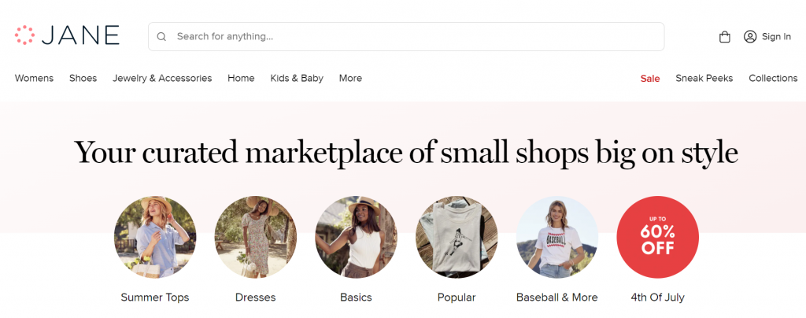Open the Shoes menu
Screen dimensions: 806x318
click(83, 78)
